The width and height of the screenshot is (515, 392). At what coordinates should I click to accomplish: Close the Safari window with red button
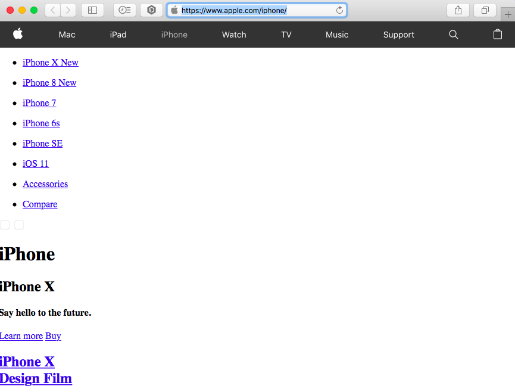(10, 10)
